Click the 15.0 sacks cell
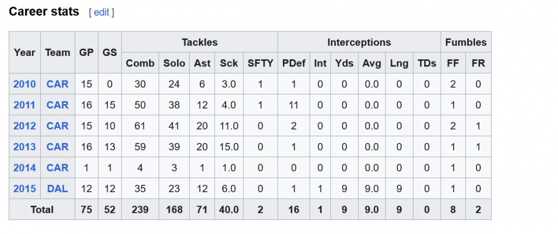Screen dimensions: 558x234 229,147
